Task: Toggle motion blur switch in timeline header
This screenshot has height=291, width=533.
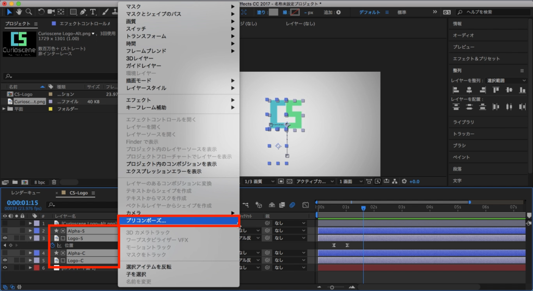Action: (292, 205)
